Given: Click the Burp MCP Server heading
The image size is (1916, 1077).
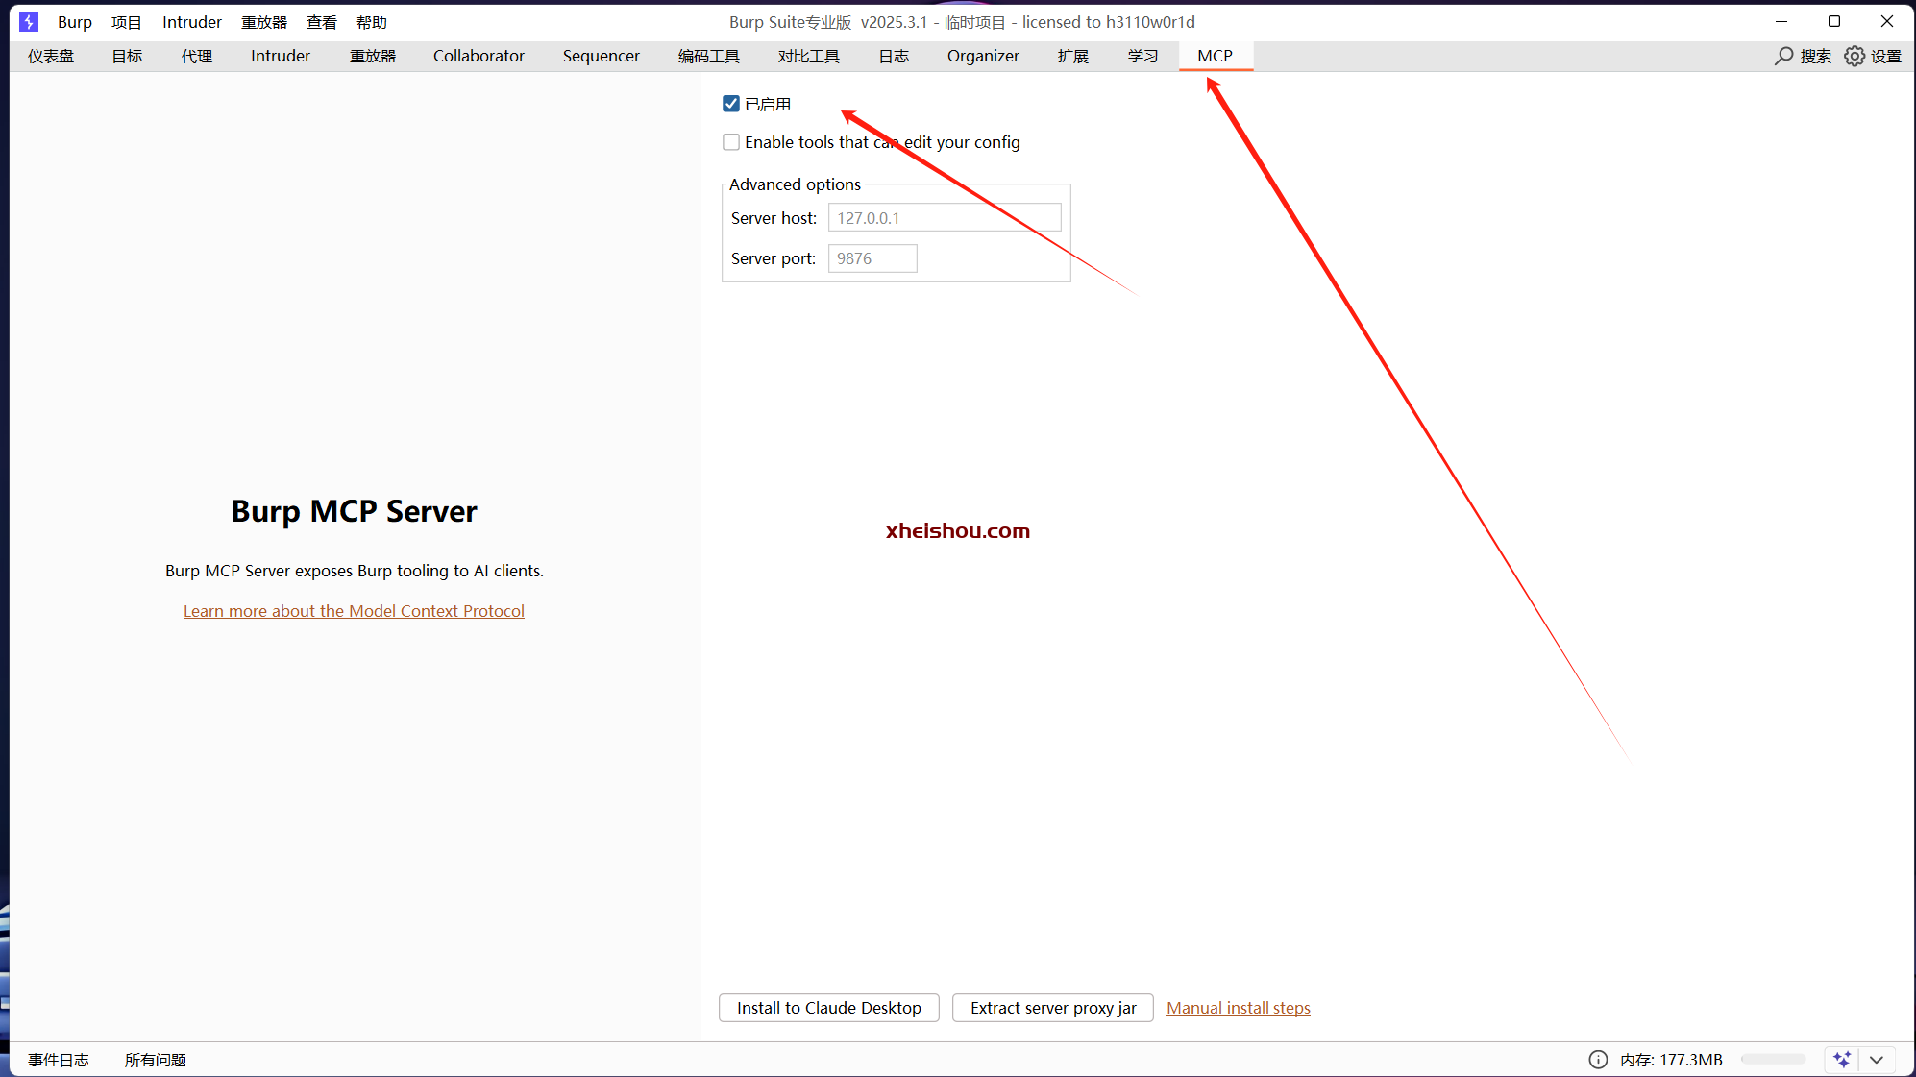Looking at the screenshot, I should [x=354, y=511].
